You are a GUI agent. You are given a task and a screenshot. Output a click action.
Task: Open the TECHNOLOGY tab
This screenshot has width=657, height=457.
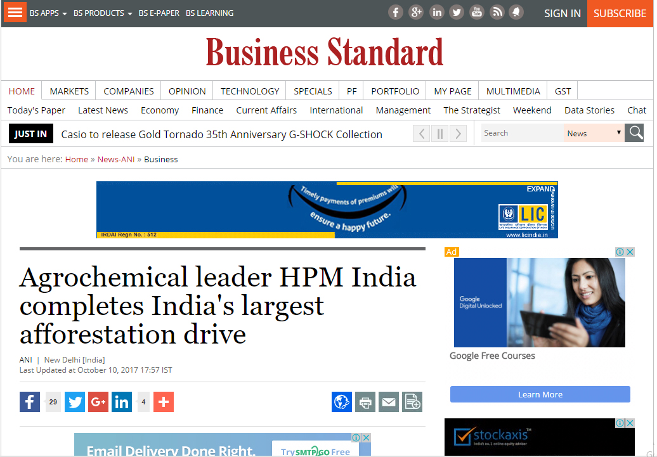click(x=250, y=91)
